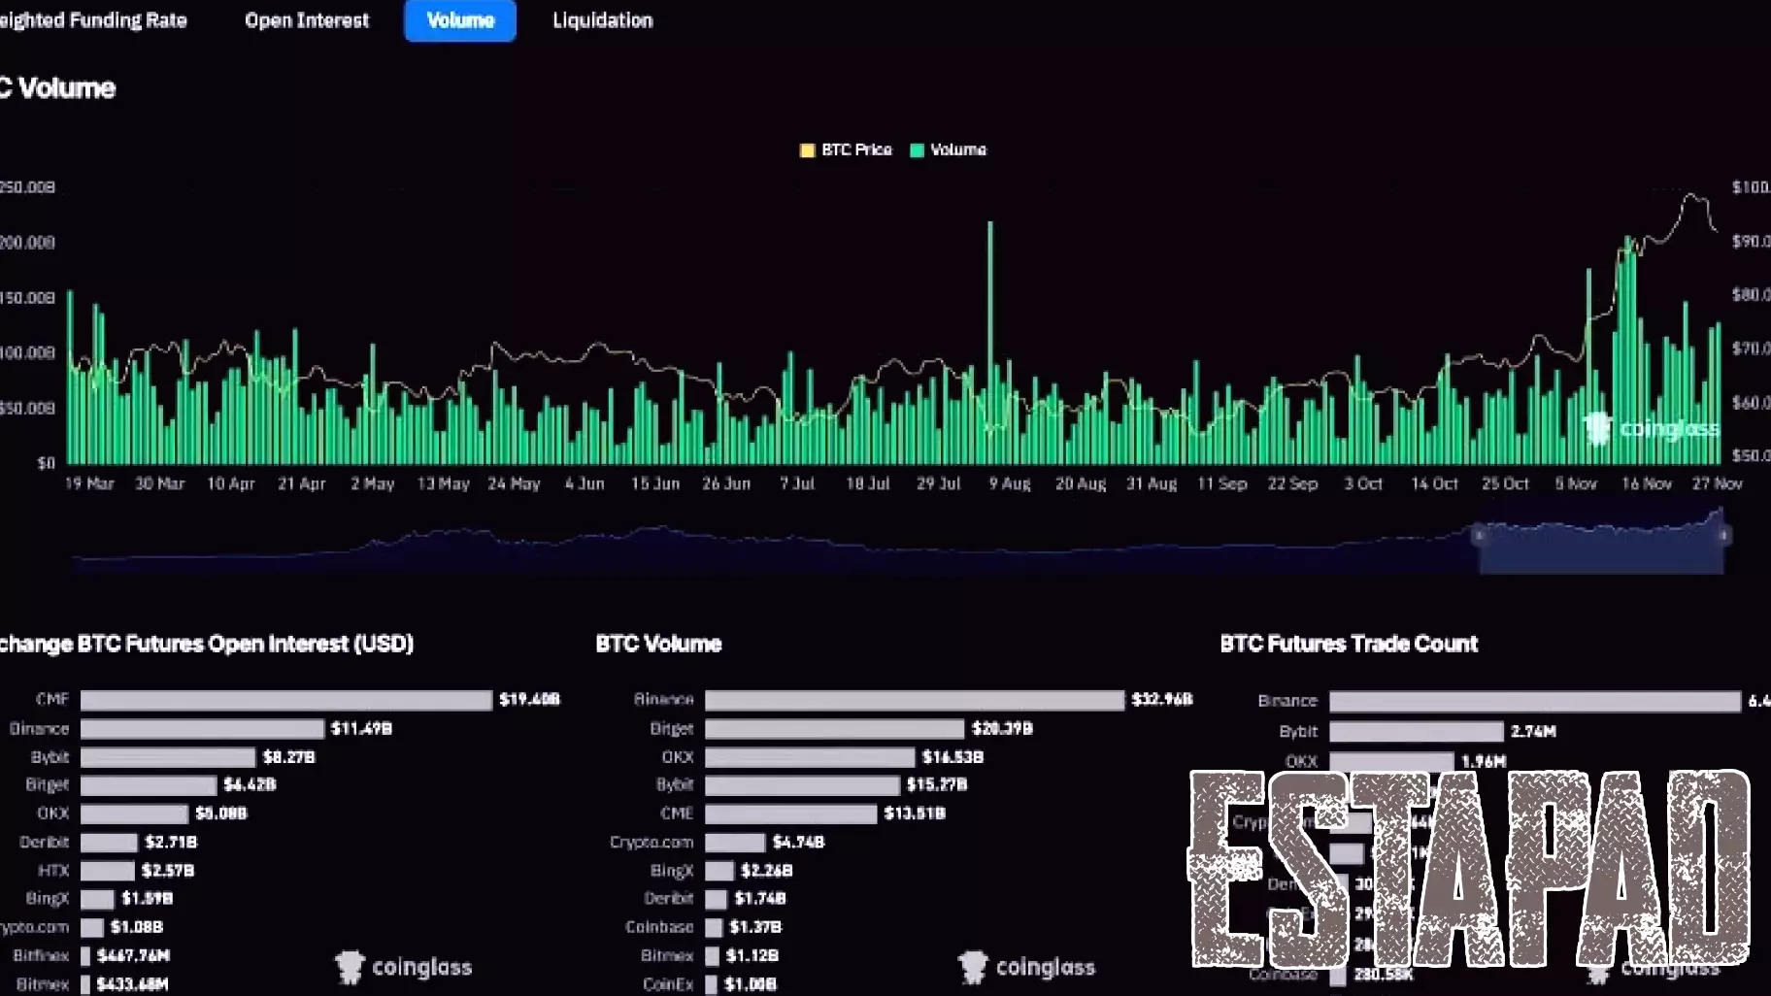Click the HTX $2.57B bar
The height and width of the screenshot is (996, 1771).
point(108,871)
